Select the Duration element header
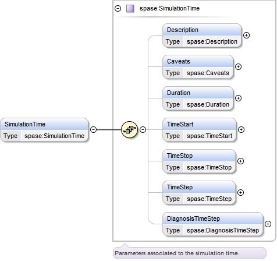 [x=198, y=93]
